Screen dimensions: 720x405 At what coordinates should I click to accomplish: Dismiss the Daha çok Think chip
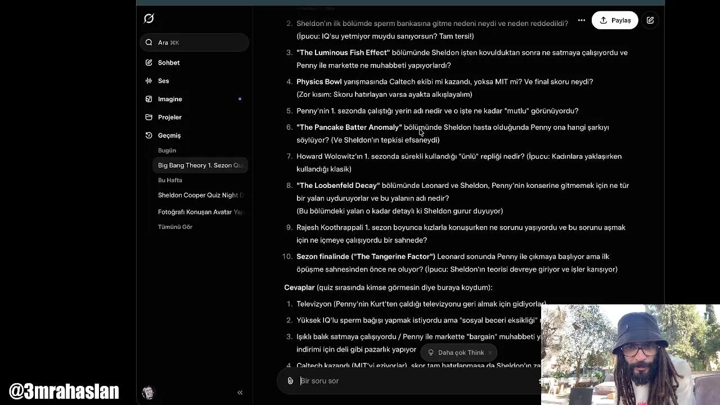pyautogui.click(x=490, y=353)
